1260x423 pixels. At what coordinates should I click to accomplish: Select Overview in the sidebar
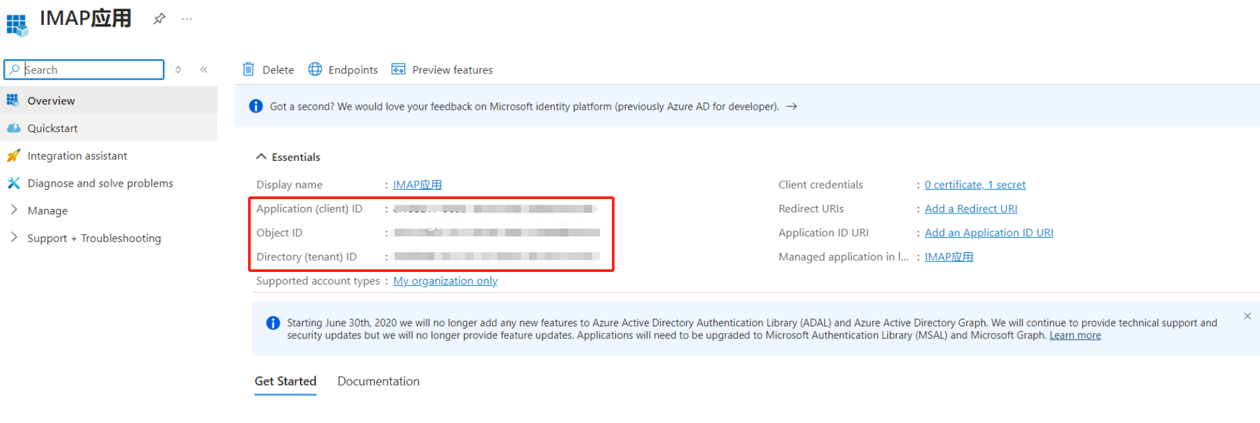click(109, 100)
